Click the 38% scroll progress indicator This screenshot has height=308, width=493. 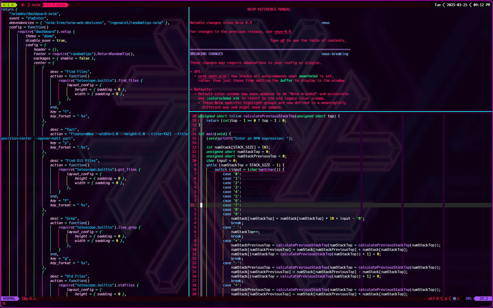coord(468,298)
